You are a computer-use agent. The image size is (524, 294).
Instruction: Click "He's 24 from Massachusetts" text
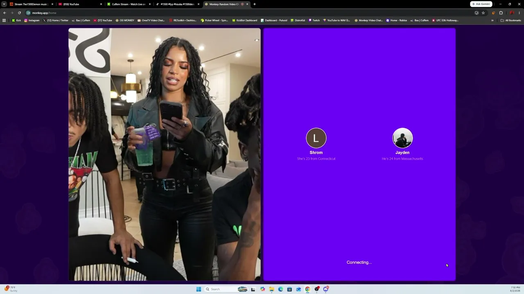(402, 159)
